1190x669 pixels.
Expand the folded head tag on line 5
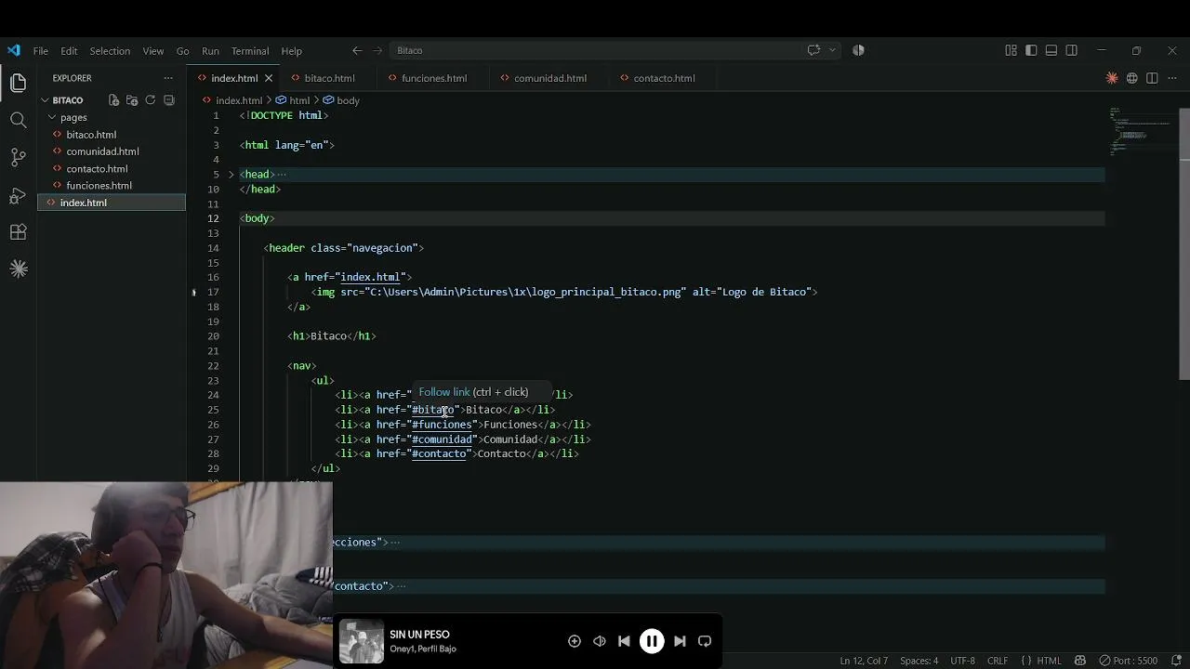pyautogui.click(x=231, y=174)
